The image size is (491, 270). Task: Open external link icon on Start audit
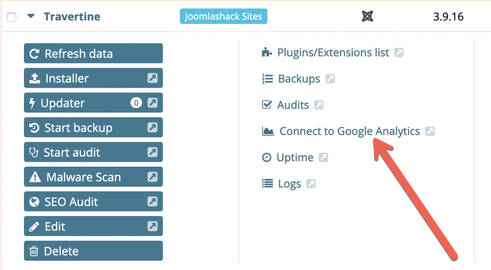152,152
